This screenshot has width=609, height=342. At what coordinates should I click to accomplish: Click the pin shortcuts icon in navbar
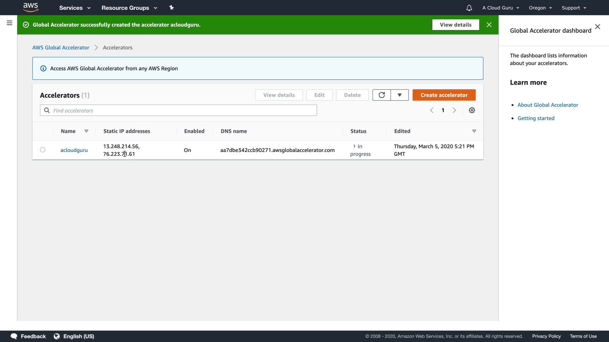click(172, 8)
